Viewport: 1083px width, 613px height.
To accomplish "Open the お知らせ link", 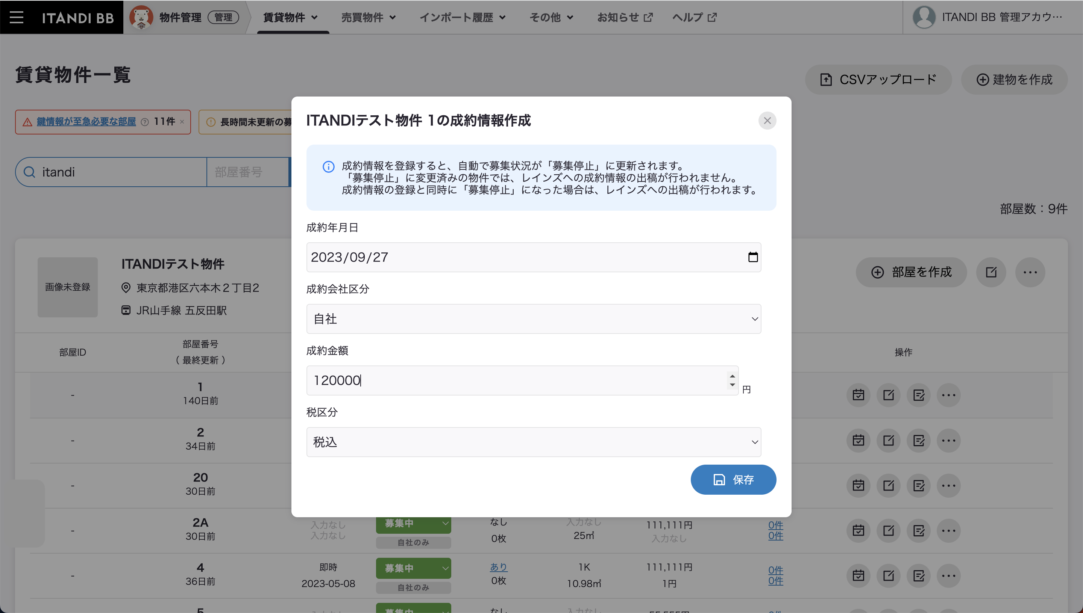I will click(x=625, y=17).
